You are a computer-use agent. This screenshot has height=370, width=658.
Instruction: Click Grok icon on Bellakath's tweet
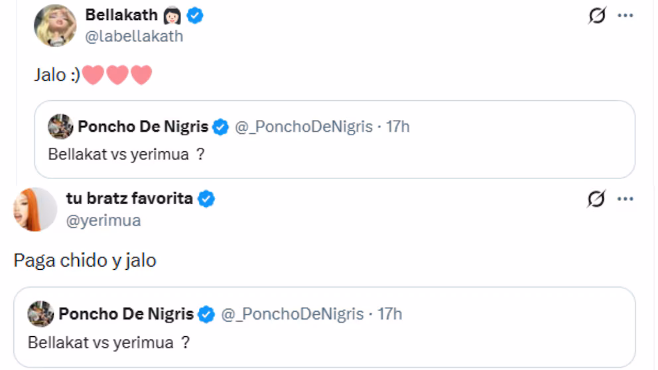point(597,15)
